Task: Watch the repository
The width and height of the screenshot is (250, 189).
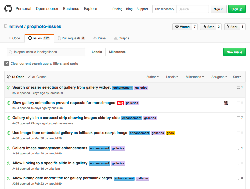Action: pyautogui.click(x=182, y=27)
